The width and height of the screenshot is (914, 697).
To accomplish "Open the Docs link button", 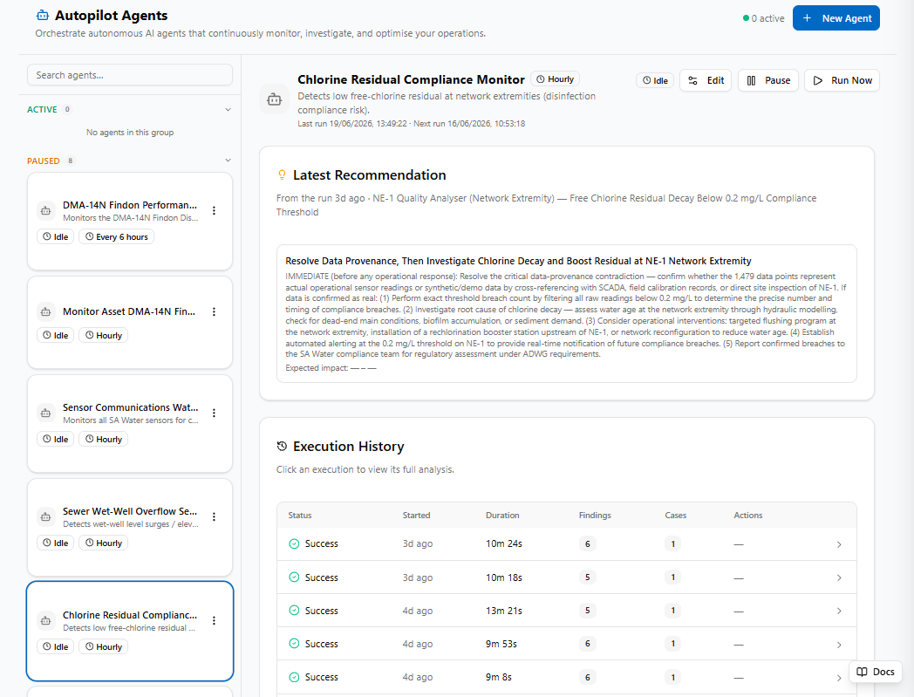I will 876,672.
